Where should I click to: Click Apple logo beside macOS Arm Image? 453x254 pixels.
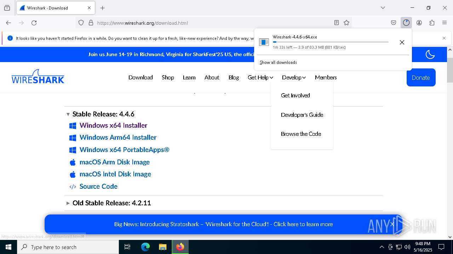pos(73,162)
